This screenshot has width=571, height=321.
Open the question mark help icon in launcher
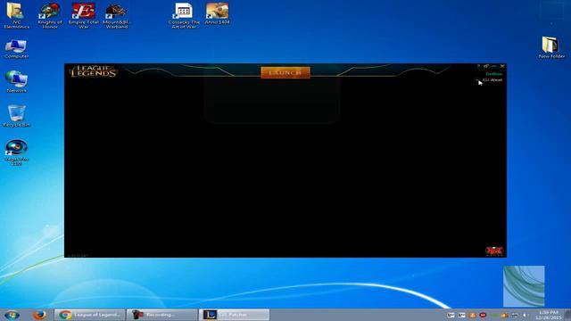[478, 66]
